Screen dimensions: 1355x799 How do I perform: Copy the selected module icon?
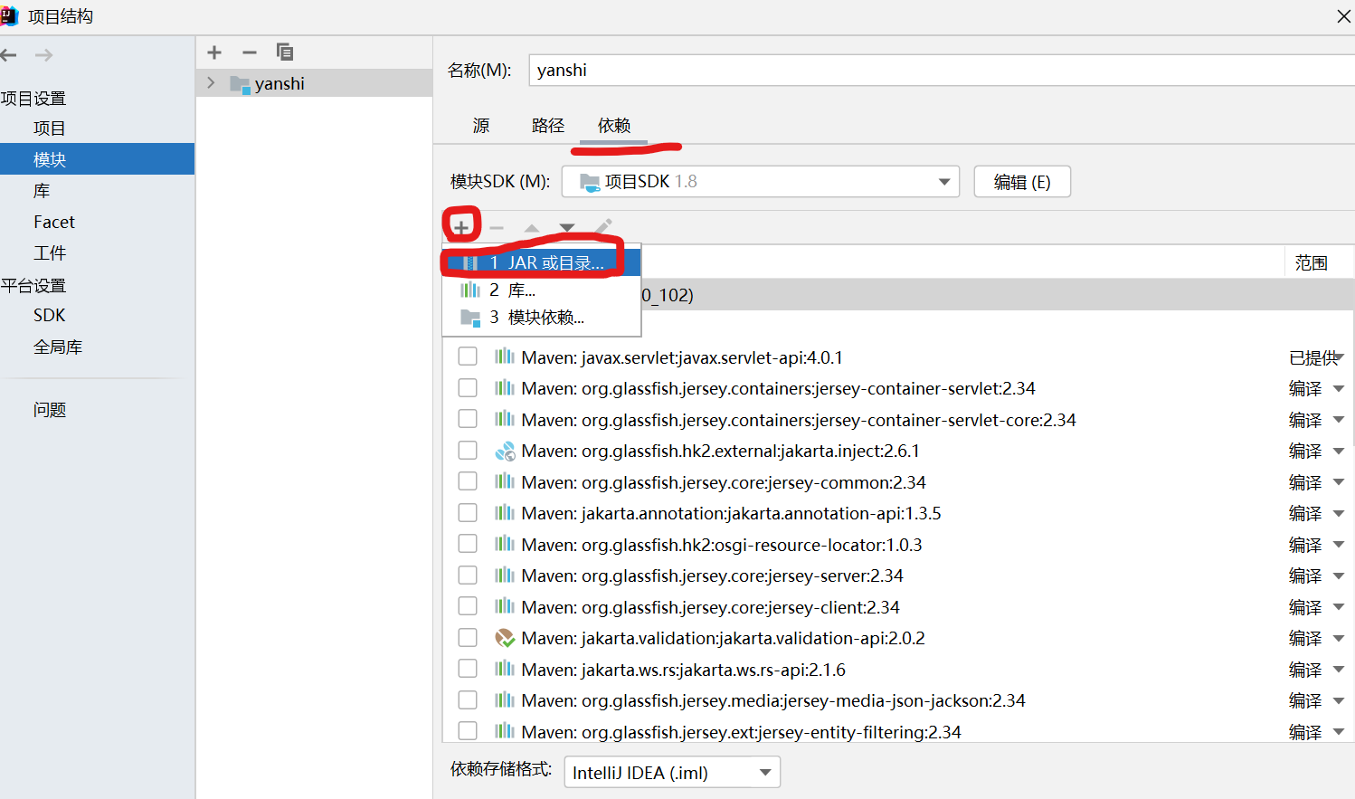click(x=285, y=52)
